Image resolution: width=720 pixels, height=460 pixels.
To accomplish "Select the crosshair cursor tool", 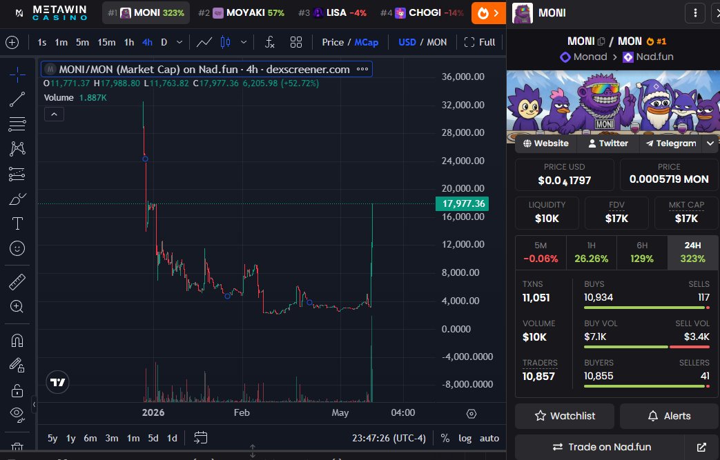I will [x=17, y=74].
